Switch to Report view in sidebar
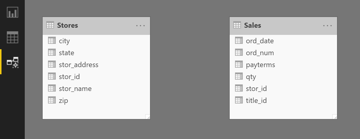Screen dimensions: 360x139 point(13,12)
